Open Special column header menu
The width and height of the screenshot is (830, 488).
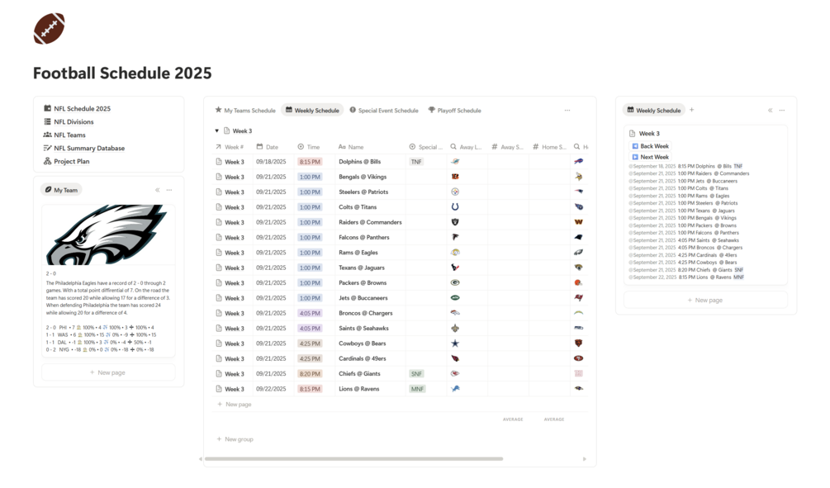pyautogui.click(x=427, y=147)
